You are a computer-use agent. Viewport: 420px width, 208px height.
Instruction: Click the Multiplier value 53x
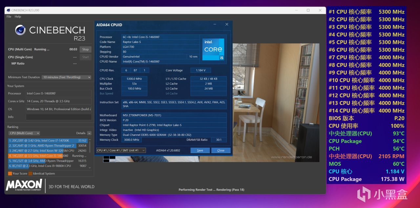coord(134,84)
